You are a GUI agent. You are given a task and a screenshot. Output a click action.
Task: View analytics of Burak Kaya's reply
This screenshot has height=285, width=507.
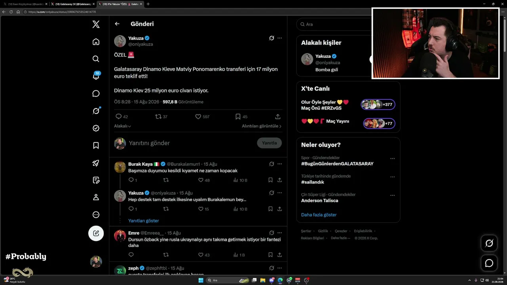coord(240,180)
